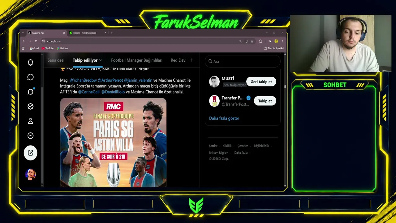
Task: Click the Seni takip ediyor label
Action: point(235,85)
